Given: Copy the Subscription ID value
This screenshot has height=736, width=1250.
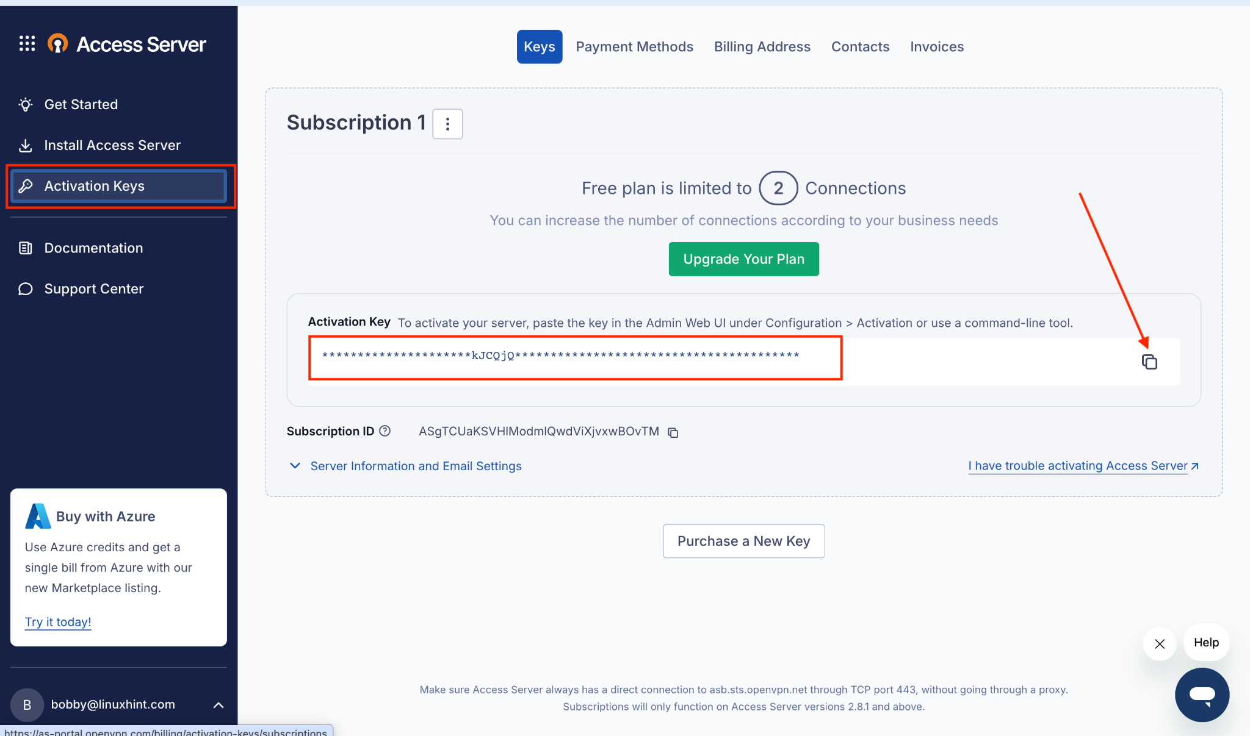Looking at the screenshot, I should (673, 432).
